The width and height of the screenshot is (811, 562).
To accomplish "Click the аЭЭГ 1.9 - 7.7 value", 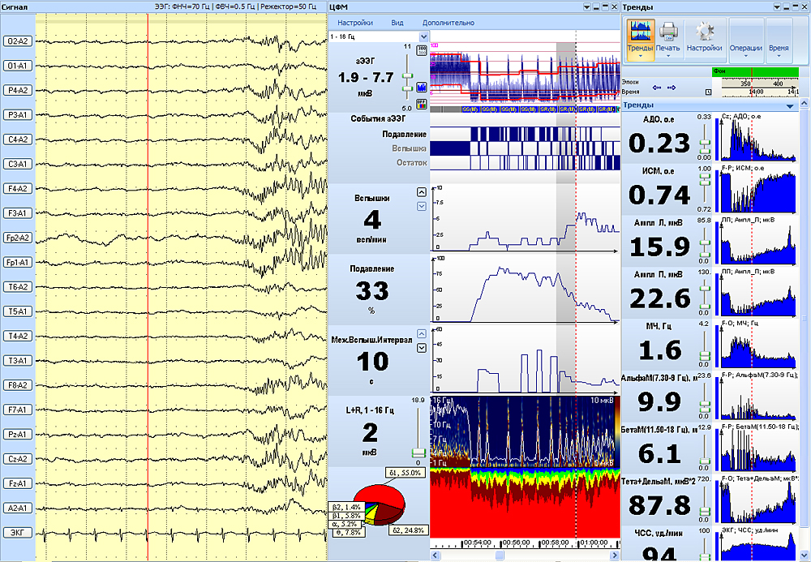I will pyautogui.click(x=366, y=78).
